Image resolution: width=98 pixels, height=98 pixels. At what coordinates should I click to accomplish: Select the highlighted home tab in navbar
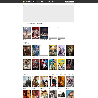point(34,2)
